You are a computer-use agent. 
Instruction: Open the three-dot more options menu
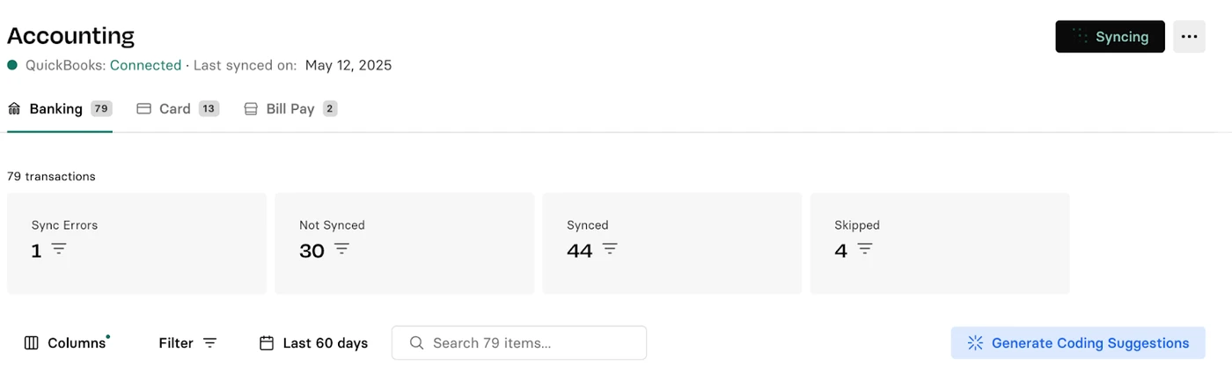[1189, 37]
